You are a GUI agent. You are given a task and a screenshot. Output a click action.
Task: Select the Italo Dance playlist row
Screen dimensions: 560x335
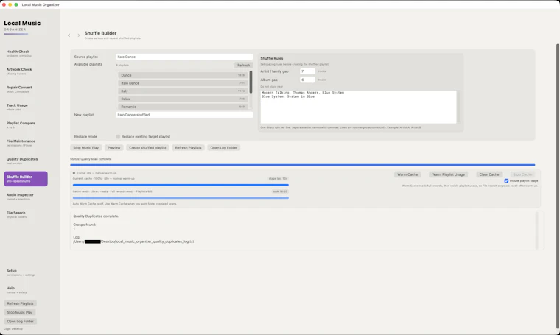click(183, 83)
